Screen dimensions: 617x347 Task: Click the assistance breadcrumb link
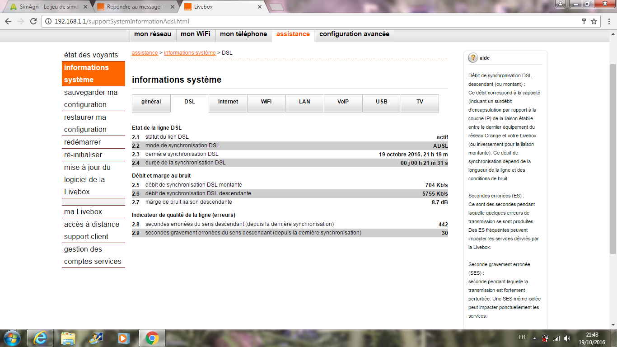pos(145,53)
